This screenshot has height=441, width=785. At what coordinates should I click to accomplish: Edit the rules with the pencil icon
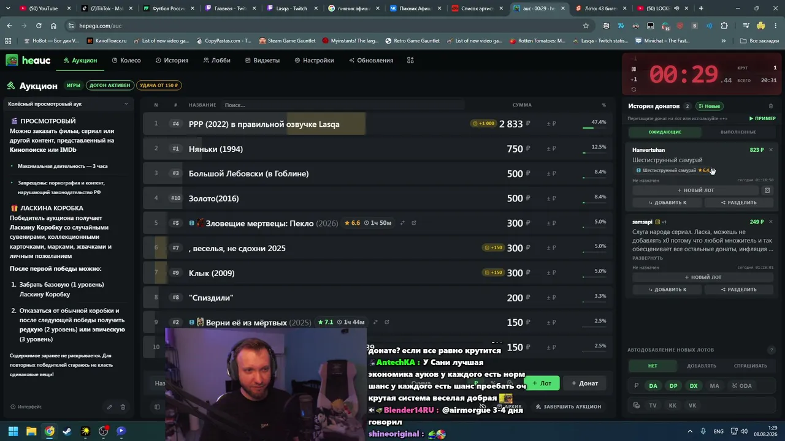pos(110,407)
